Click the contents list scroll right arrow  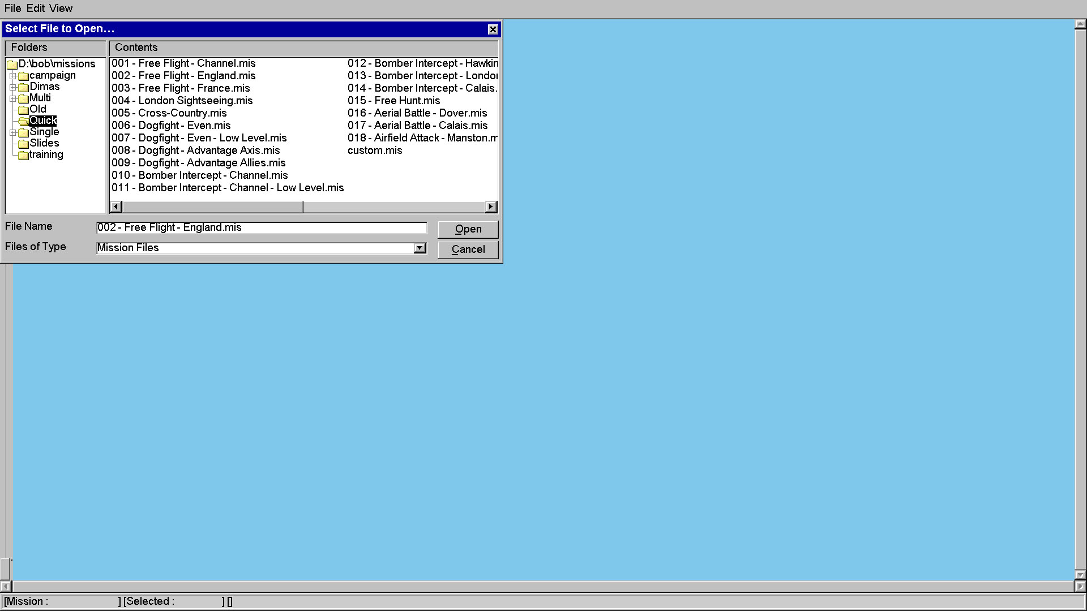(491, 207)
